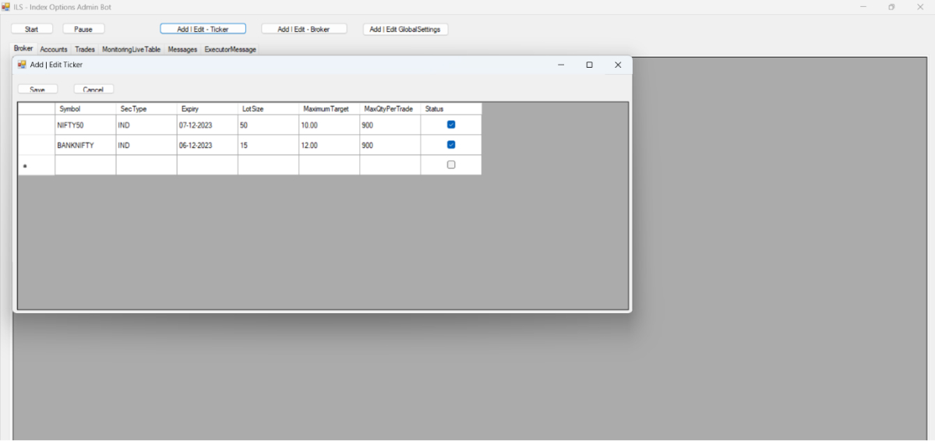Screen dimensions: 935x441
Task: Open the Messages tab
Action: 182,49
